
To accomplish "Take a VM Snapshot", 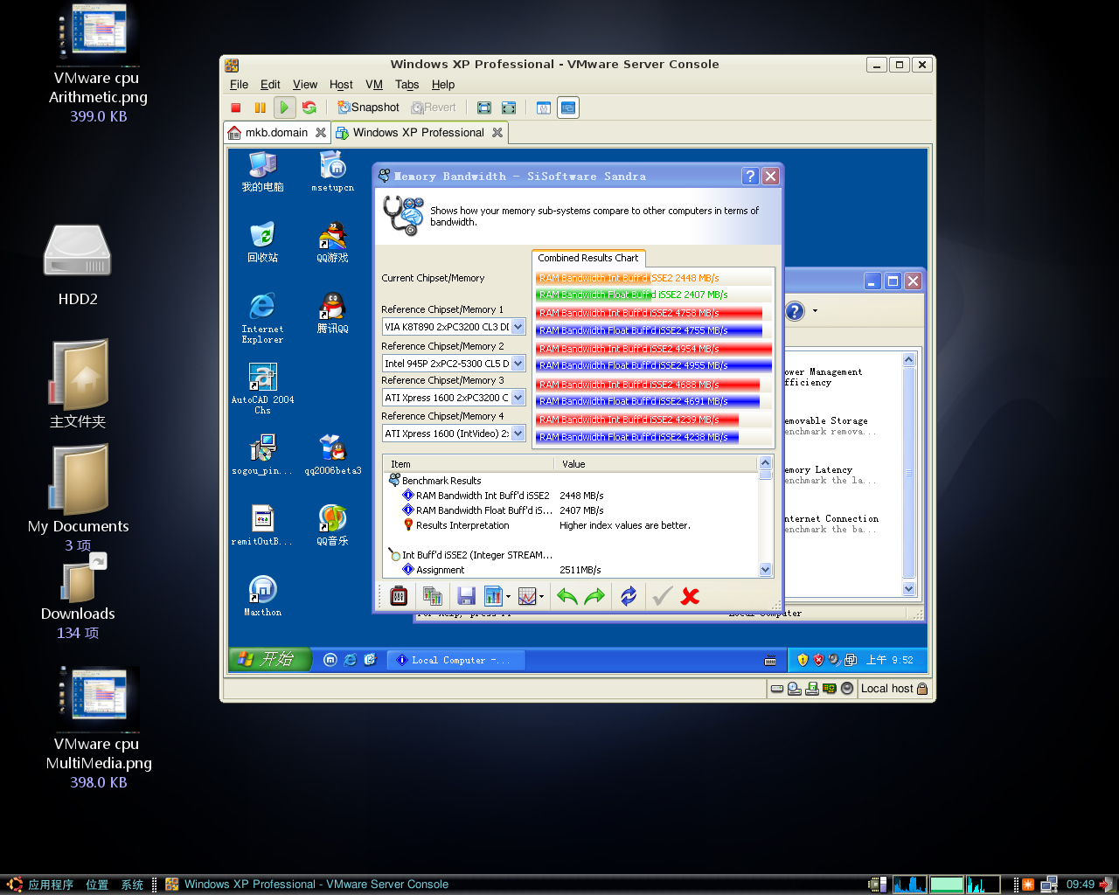I will coord(369,108).
